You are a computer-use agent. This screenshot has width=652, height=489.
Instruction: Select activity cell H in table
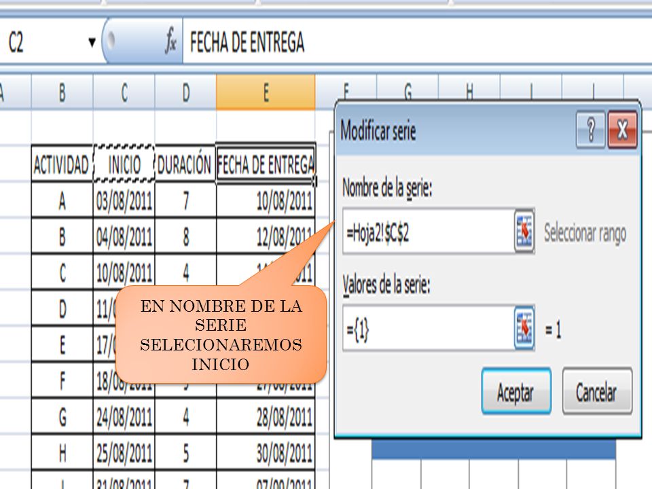coord(62,452)
